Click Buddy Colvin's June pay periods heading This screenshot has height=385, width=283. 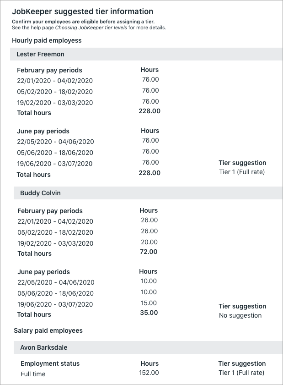pyautogui.click(x=43, y=272)
